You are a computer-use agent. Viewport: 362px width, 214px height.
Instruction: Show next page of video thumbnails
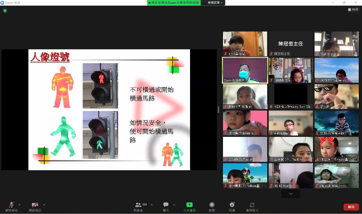[x=291, y=194]
